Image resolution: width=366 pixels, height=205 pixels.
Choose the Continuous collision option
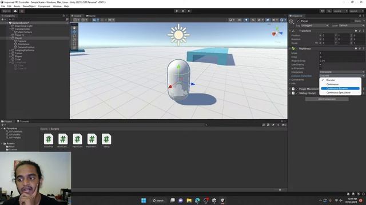(340, 84)
